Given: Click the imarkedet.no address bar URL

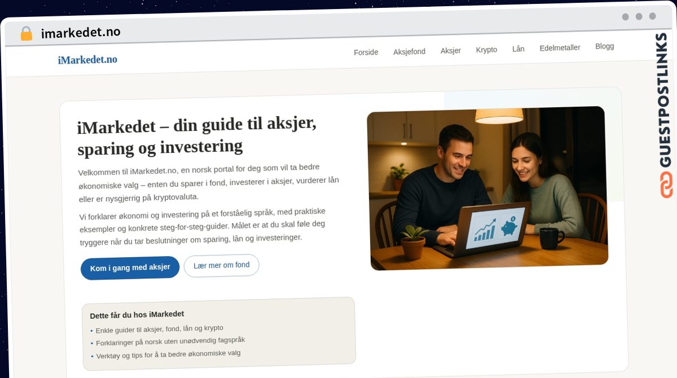Looking at the screenshot, I should [x=81, y=33].
